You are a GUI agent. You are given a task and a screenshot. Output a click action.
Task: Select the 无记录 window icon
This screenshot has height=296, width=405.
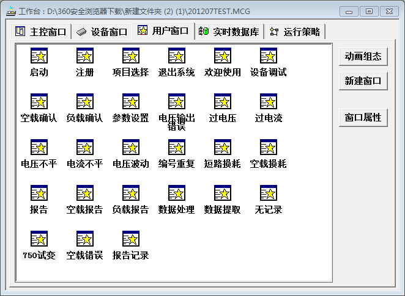click(269, 193)
